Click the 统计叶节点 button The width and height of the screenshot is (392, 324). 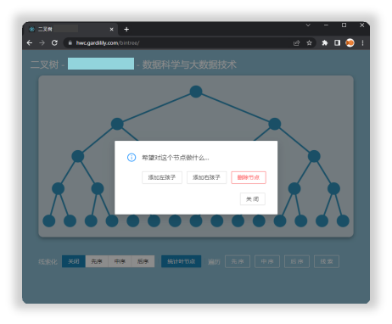[182, 261]
